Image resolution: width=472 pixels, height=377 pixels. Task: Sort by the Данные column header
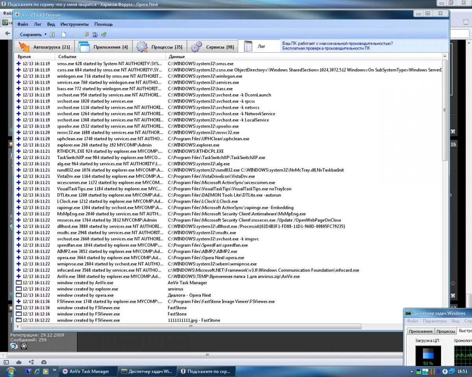(304, 57)
